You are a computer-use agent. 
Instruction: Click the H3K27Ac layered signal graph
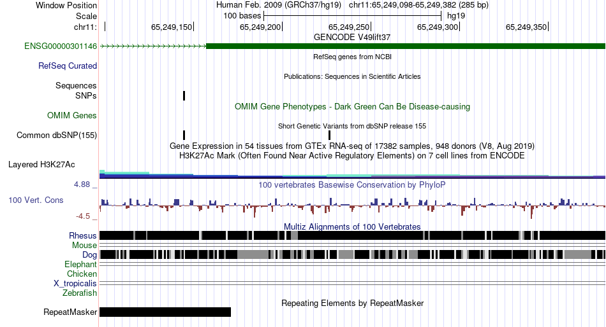[352, 174]
